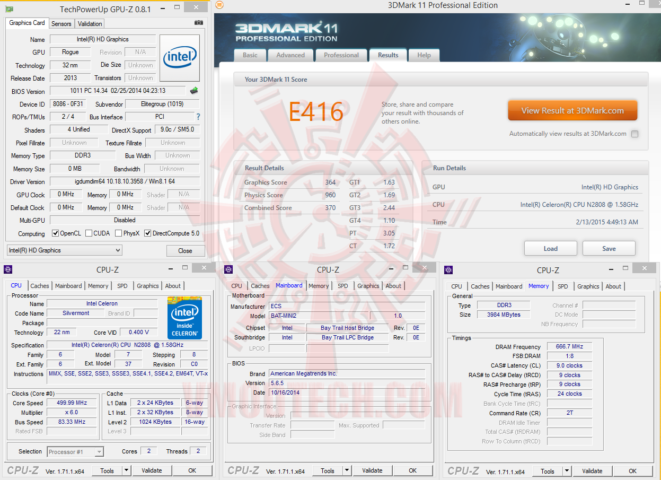Click View Result at 3DMark.com button

tap(572, 111)
